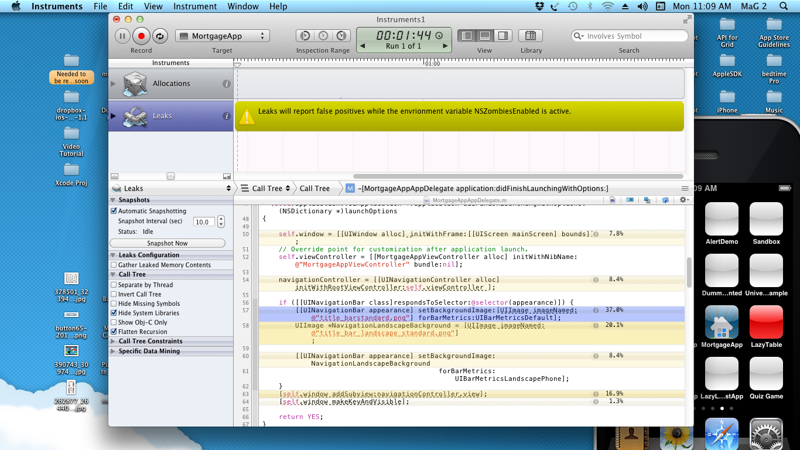Screen dimensions: 800x450
Task: Set inspection range start marker
Action: pyautogui.click(x=305, y=36)
